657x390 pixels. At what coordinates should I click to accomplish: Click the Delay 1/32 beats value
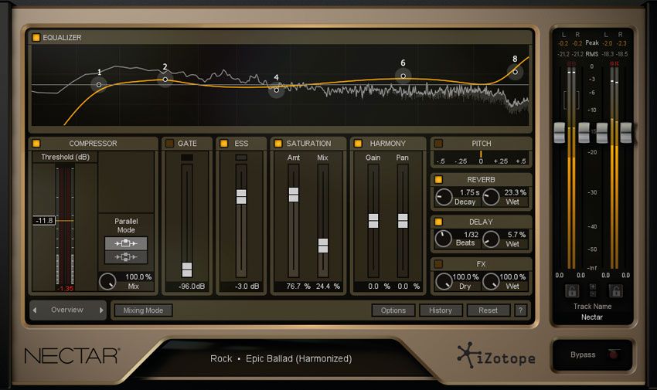click(471, 234)
